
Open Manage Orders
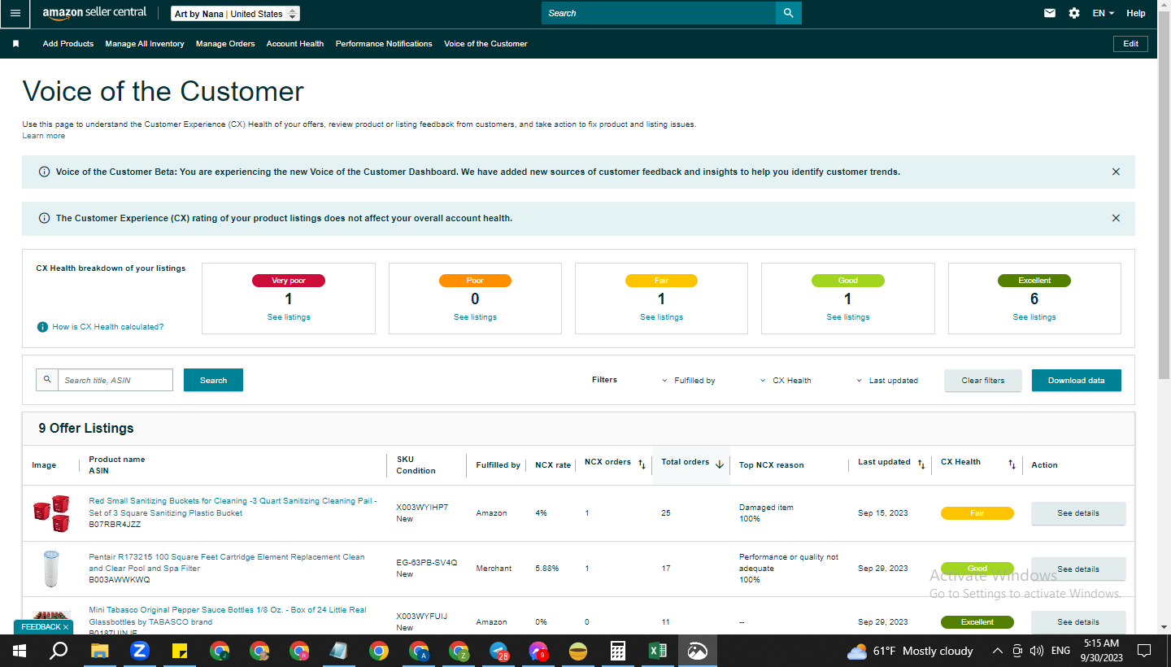225,44
